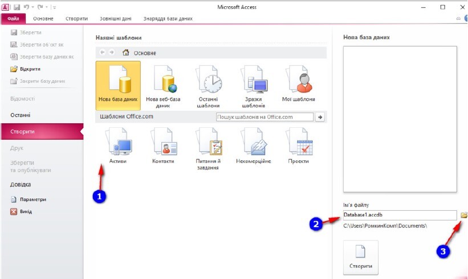Browse for database location folder icon
The image size is (468, 279).
[463, 215]
